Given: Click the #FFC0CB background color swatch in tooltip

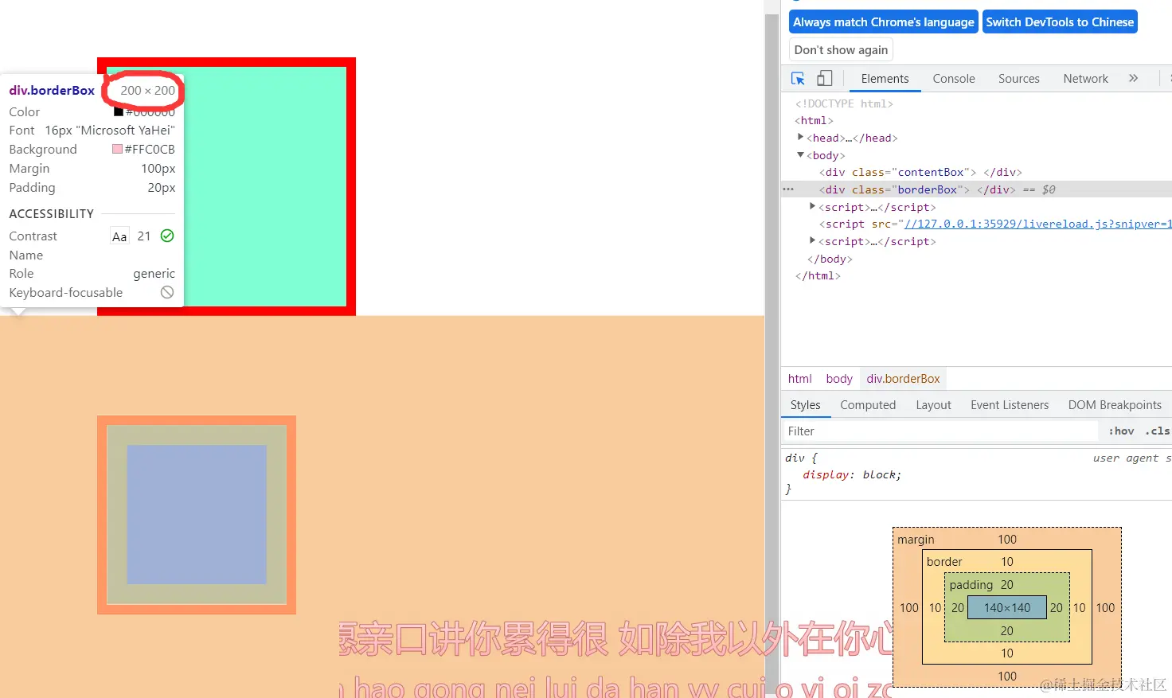Looking at the screenshot, I should pyautogui.click(x=117, y=149).
